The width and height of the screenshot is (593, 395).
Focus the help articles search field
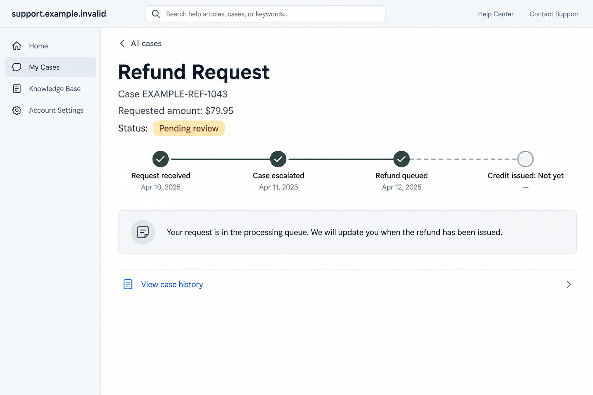tap(265, 14)
